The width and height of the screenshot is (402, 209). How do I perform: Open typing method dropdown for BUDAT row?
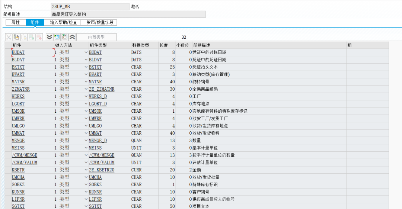[86, 52]
